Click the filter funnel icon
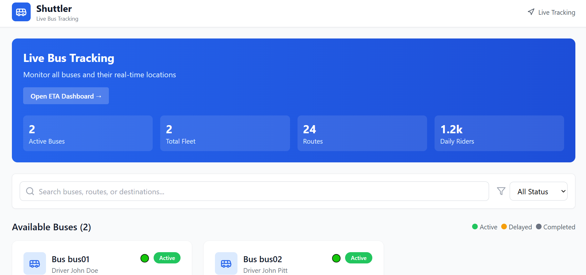 pyautogui.click(x=501, y=191)
